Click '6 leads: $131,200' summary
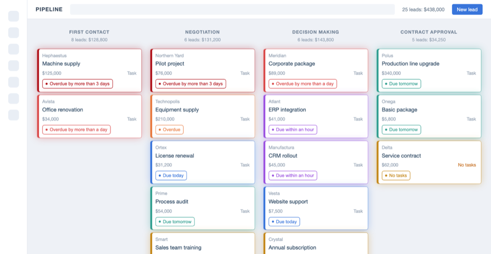491x254 pixels. [x=202, y=40]
